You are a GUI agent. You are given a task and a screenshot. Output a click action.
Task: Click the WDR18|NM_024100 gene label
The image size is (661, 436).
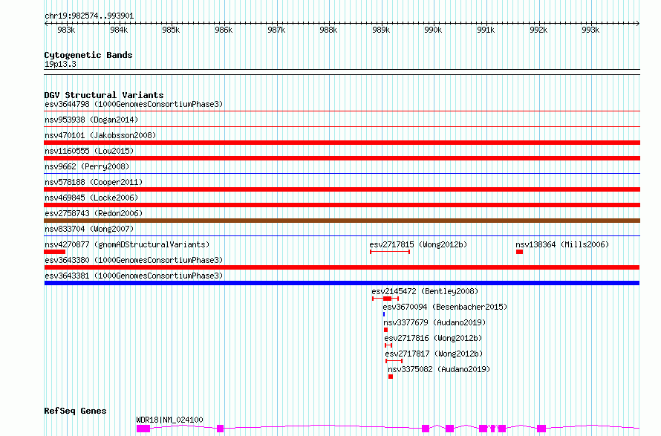(169, 420)
